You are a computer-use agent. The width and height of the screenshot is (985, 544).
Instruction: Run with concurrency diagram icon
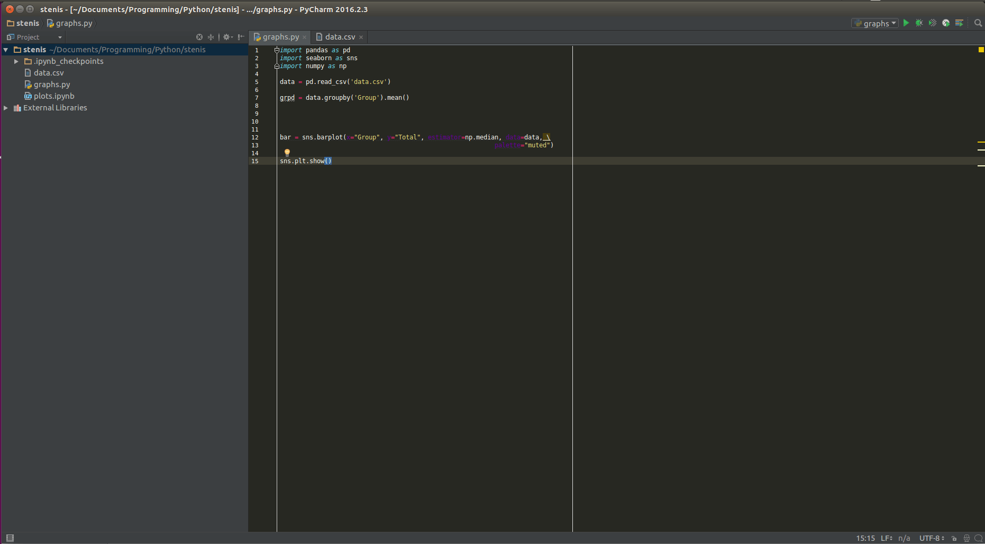click(x=959, y=23)
